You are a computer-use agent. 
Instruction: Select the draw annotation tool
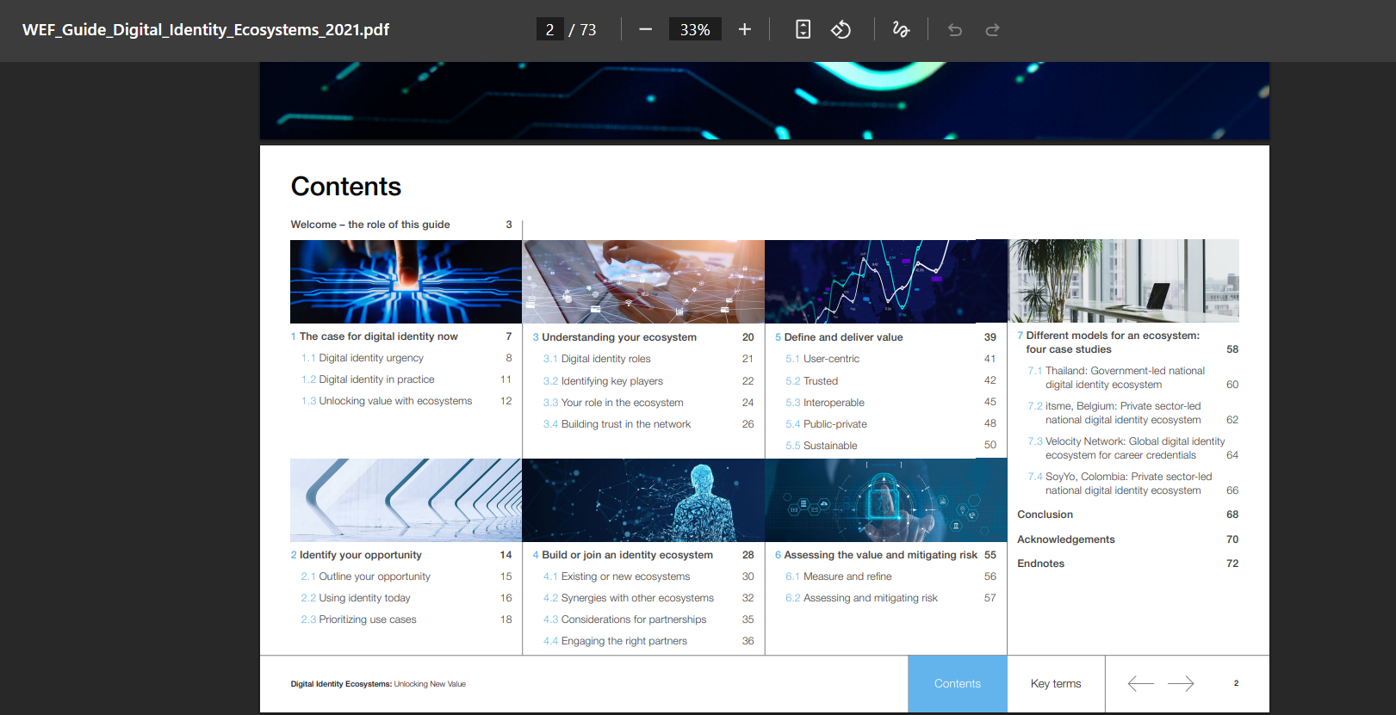(x=901, y=30)
